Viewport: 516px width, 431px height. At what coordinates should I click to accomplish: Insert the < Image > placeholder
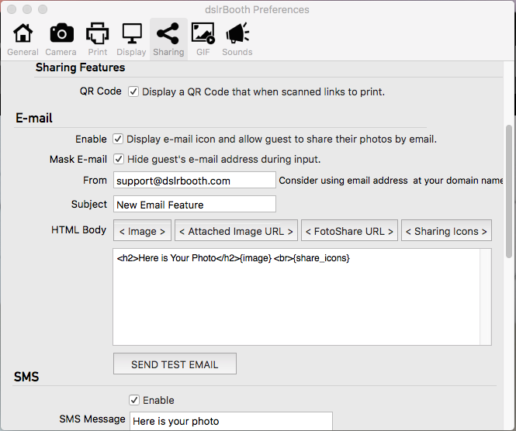click(142, 230)
